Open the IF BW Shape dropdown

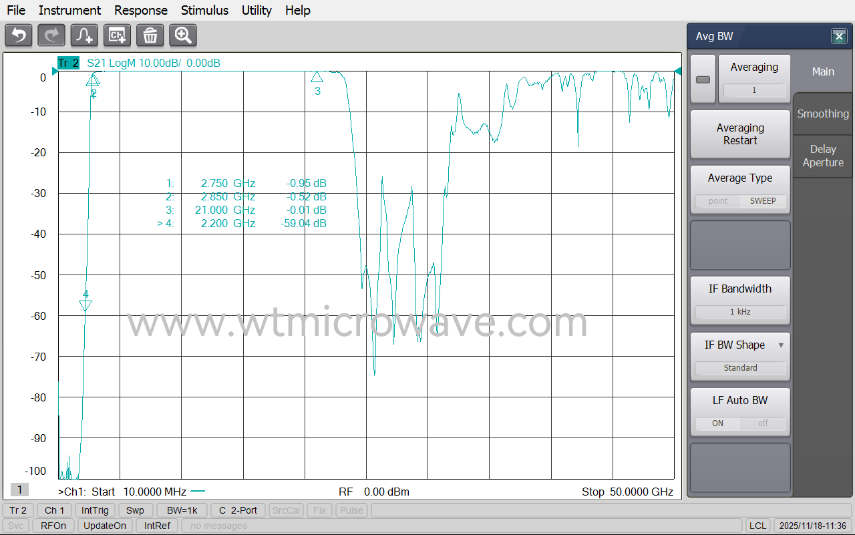point(781,345)
